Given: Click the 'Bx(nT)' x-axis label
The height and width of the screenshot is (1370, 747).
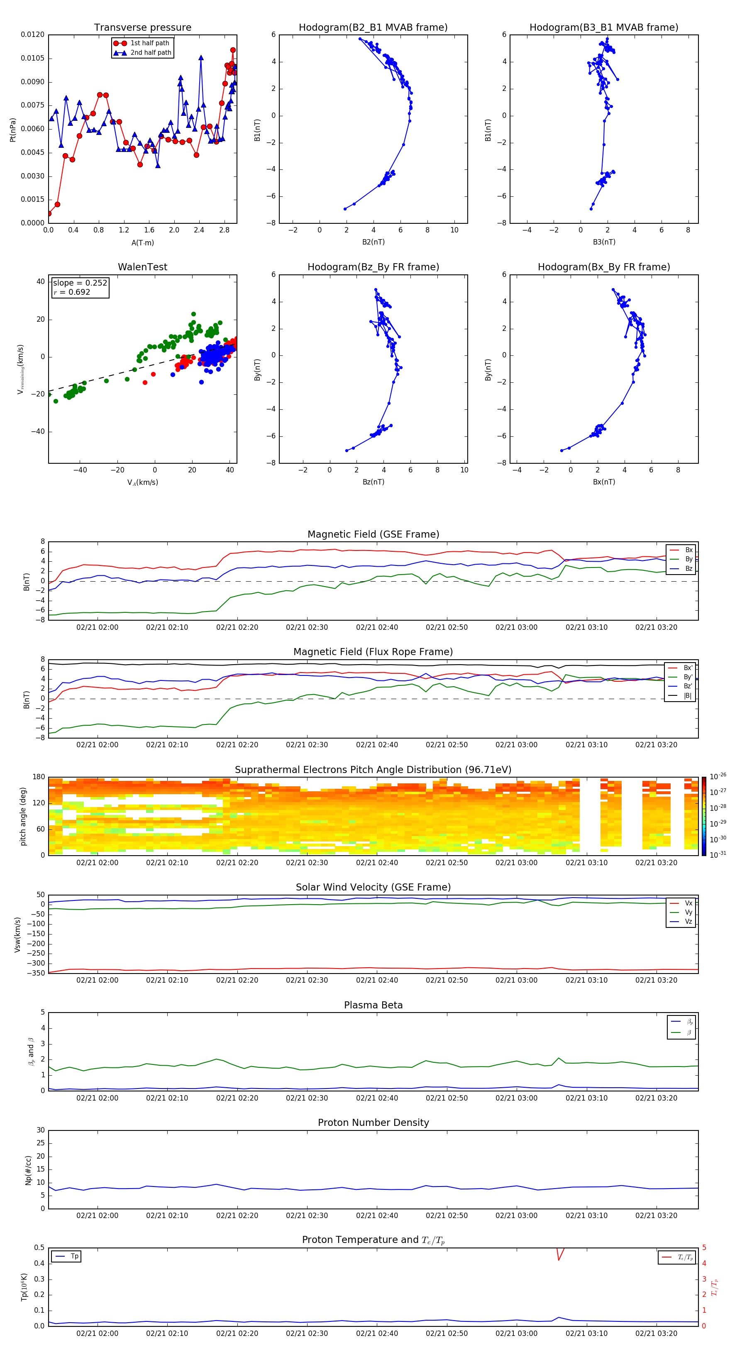Looking at the screenshot, I should pos(604,482).
